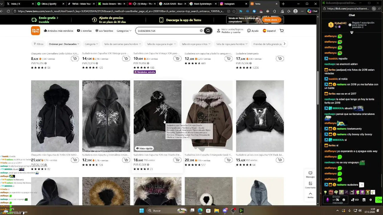Open Copilot Chat in the browser toolbar
383x215 pixels.
point(312,11)
